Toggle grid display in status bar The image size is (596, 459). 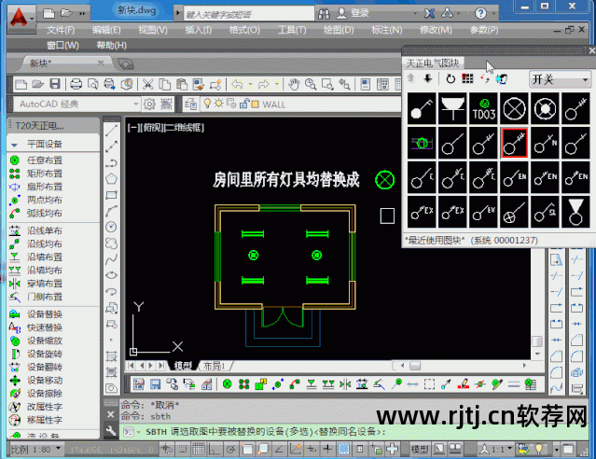(x=199, y=450)
